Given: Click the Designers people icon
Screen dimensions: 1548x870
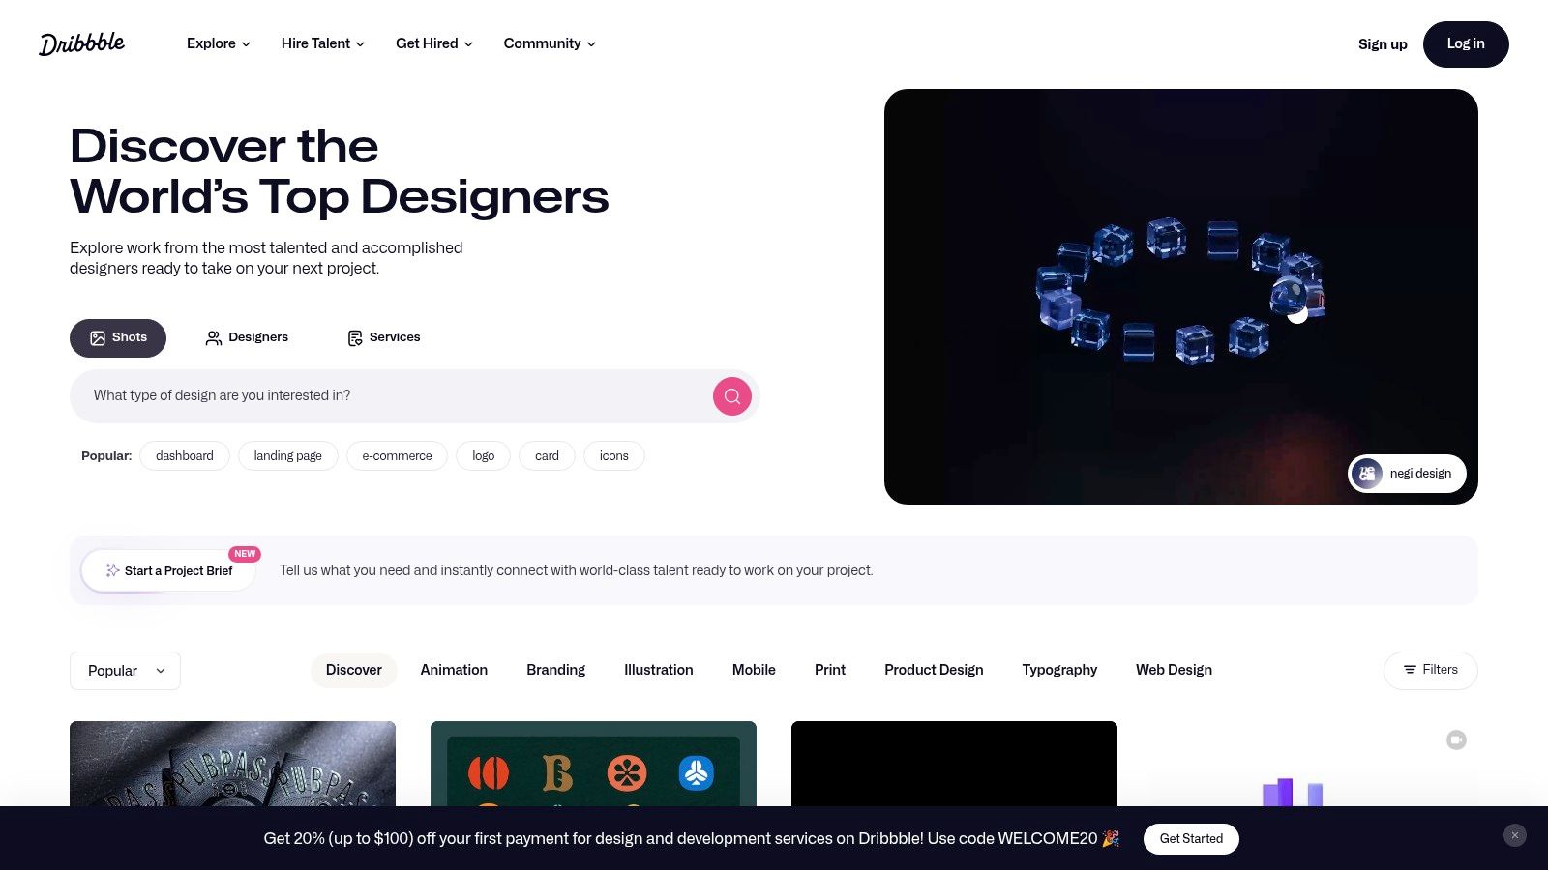Looking at the screenshot, I should coord(214,337).
